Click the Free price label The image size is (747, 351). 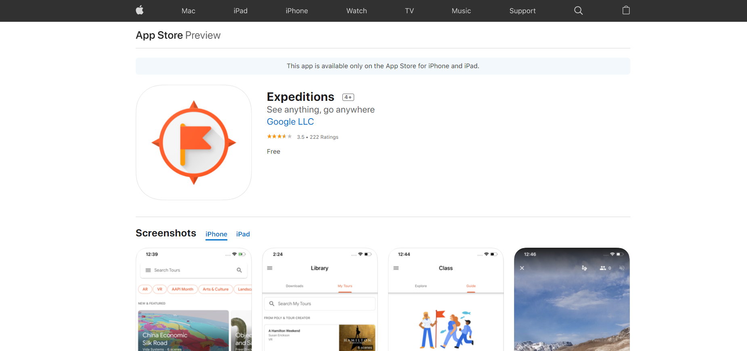click(273, 152)
